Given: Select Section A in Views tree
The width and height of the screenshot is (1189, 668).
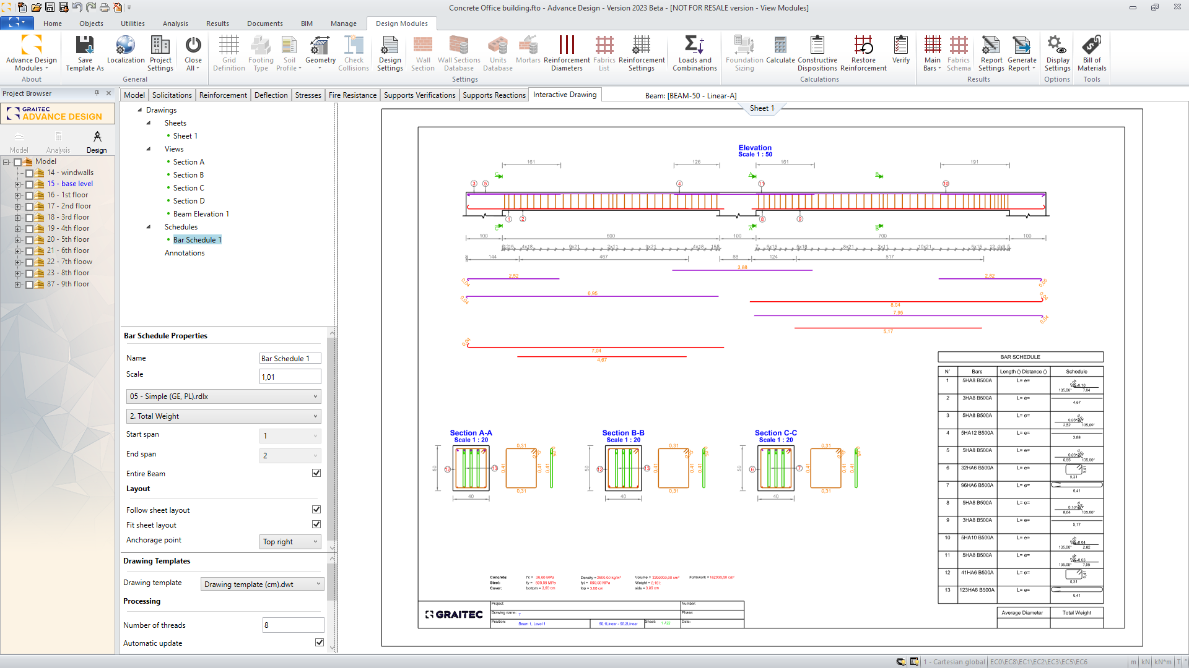Looking at the screenshot, I should point(188,162).
